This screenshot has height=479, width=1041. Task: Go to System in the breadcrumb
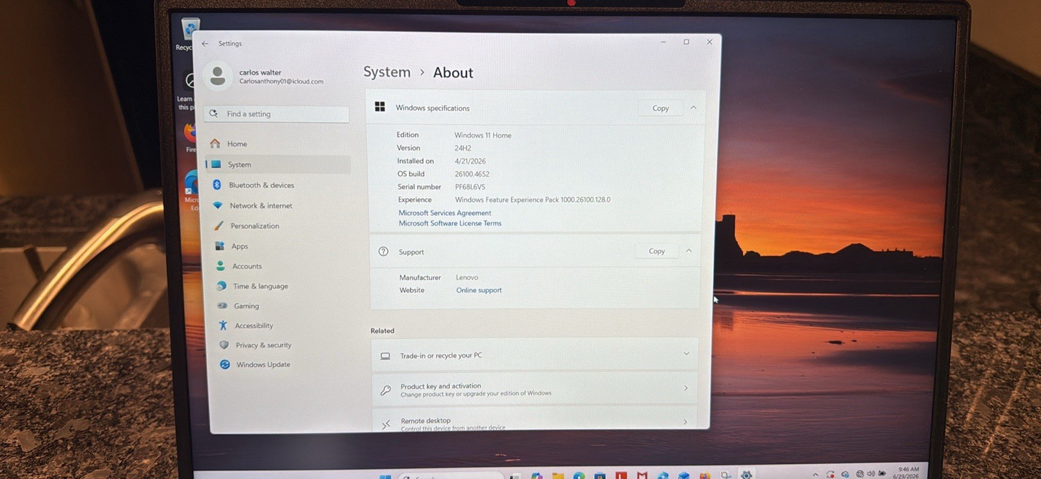tap(387, 72)
